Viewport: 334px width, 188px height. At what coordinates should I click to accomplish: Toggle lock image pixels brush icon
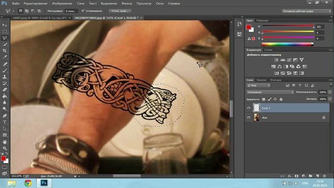click(269, 99)
